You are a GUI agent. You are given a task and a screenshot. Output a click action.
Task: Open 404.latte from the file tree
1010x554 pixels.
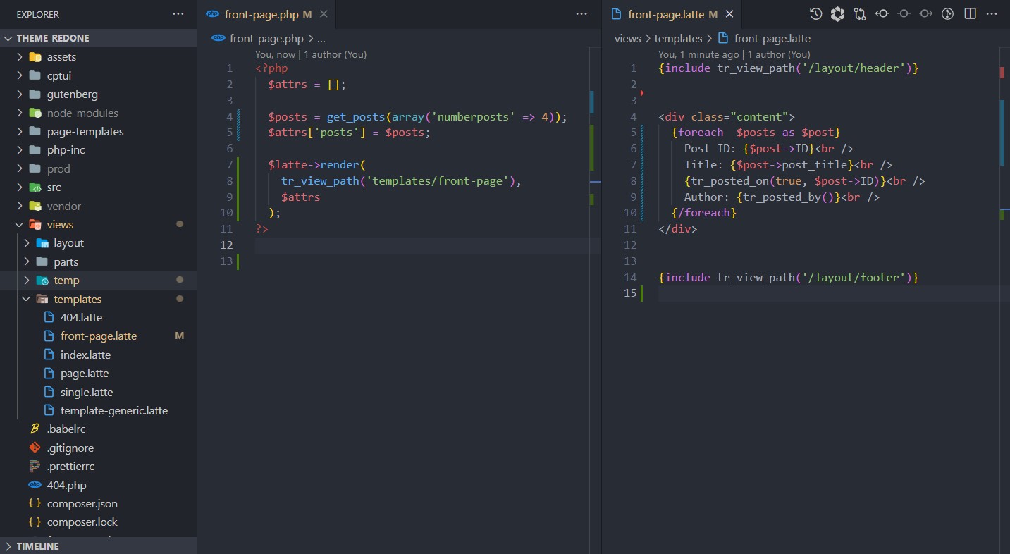[81, 317]
